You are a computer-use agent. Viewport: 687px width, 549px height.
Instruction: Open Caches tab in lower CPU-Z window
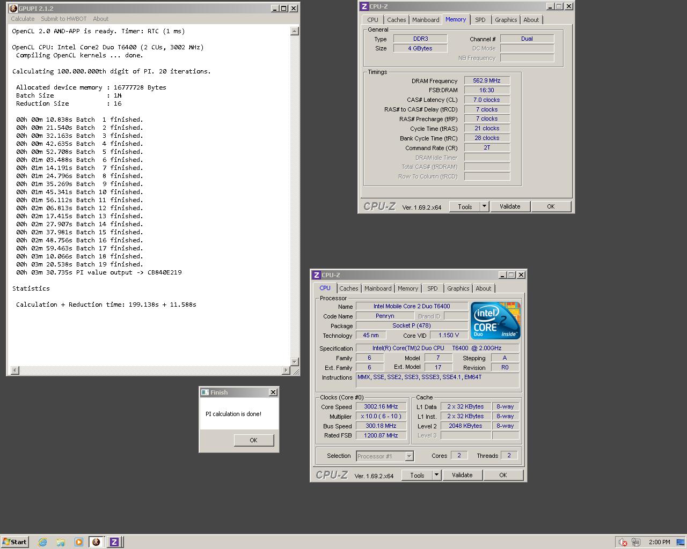pyautogui.click(x=348, y=288)
